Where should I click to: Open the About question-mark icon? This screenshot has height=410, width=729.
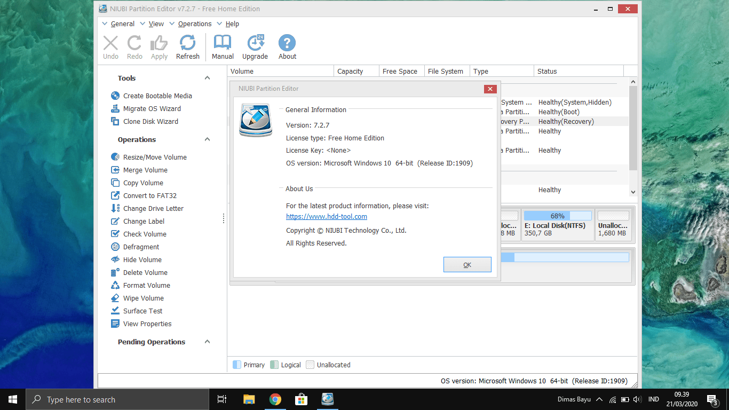pos(287,43)
